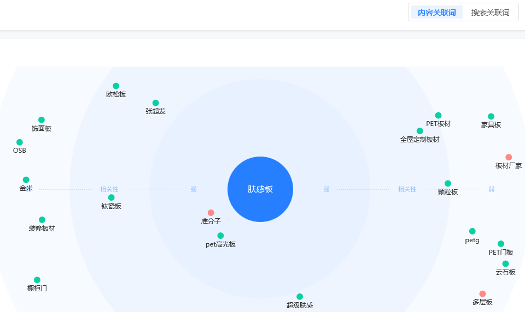The height and width of the screenshot is (324, 525).
Task: Switch to the 搜索关联词 tab
Action: [x=490, y=13]
